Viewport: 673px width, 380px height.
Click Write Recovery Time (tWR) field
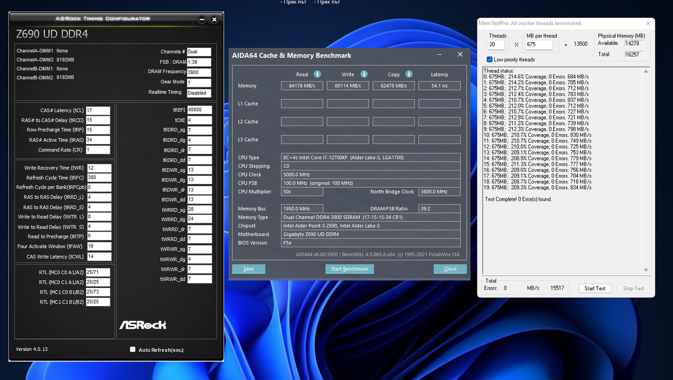coord(99,168)
